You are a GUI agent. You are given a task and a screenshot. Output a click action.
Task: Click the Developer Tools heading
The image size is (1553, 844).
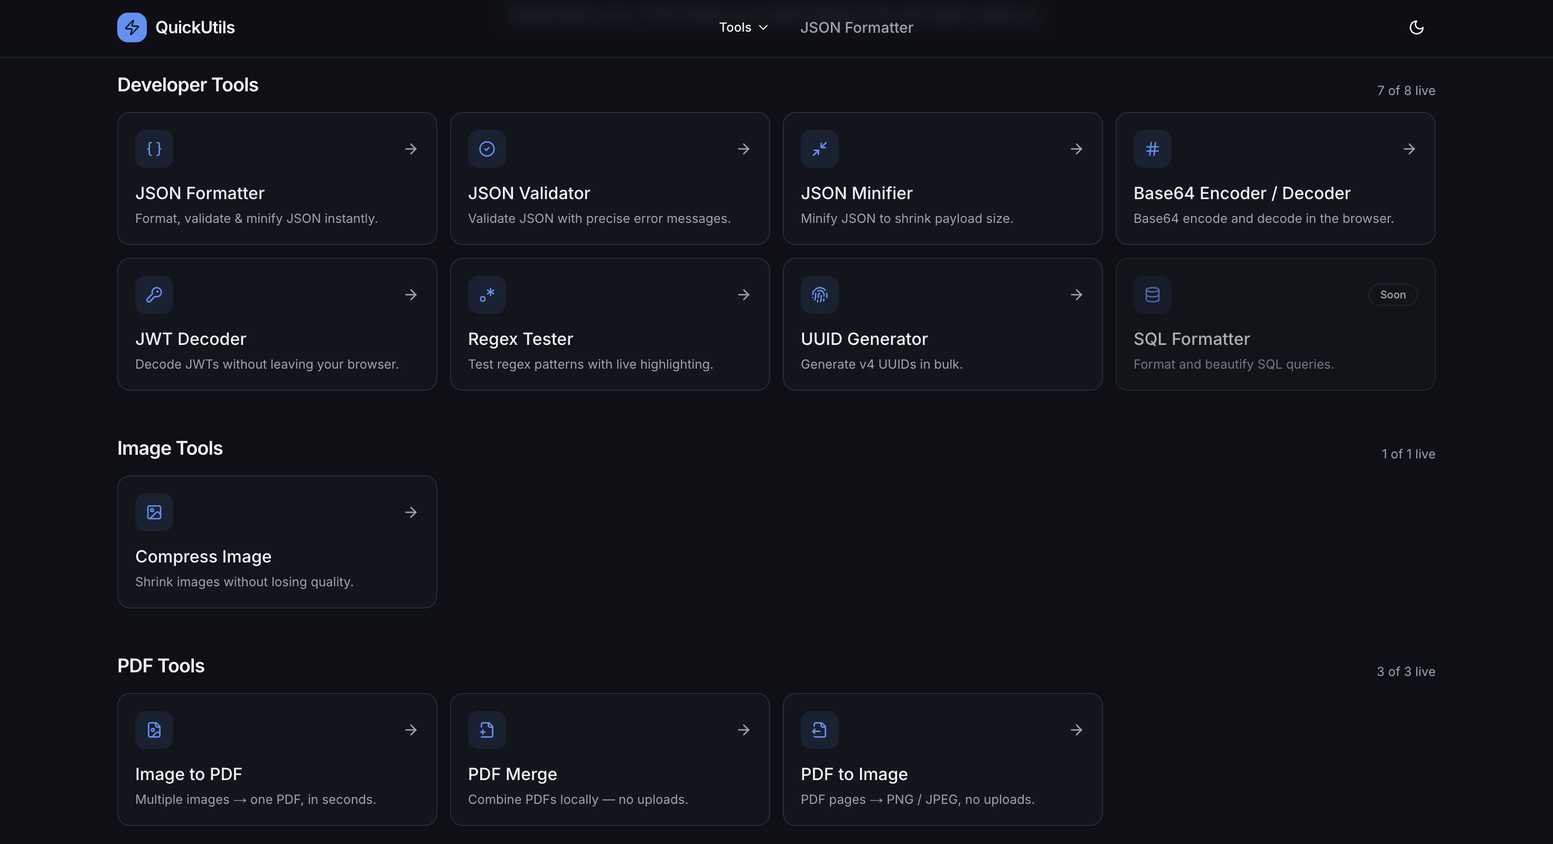coord(188,85)
